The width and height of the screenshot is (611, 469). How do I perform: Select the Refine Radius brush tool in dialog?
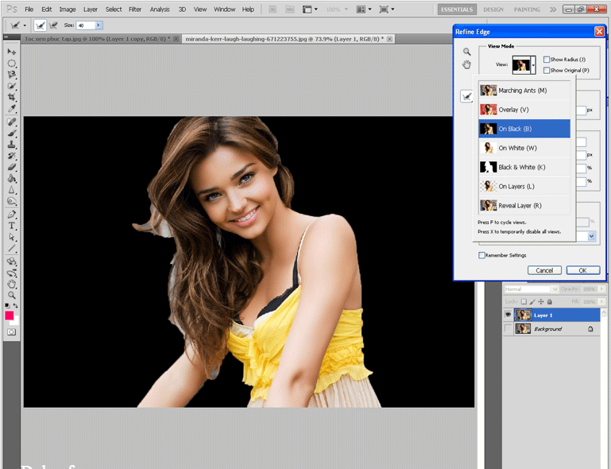pyautogui.click(x=467, y=96)
